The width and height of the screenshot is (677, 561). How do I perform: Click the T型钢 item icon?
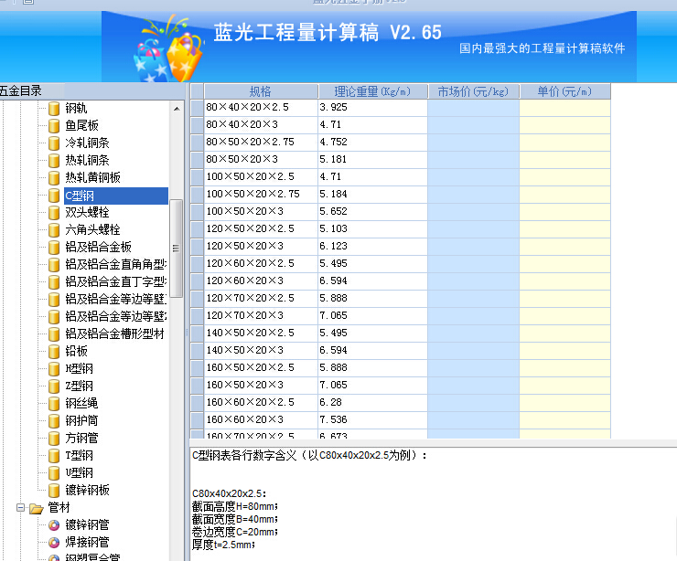click(54, 455)
